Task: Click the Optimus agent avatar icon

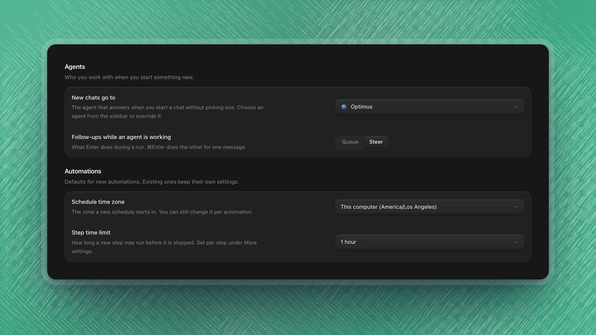Action: [x=344, y=107]
